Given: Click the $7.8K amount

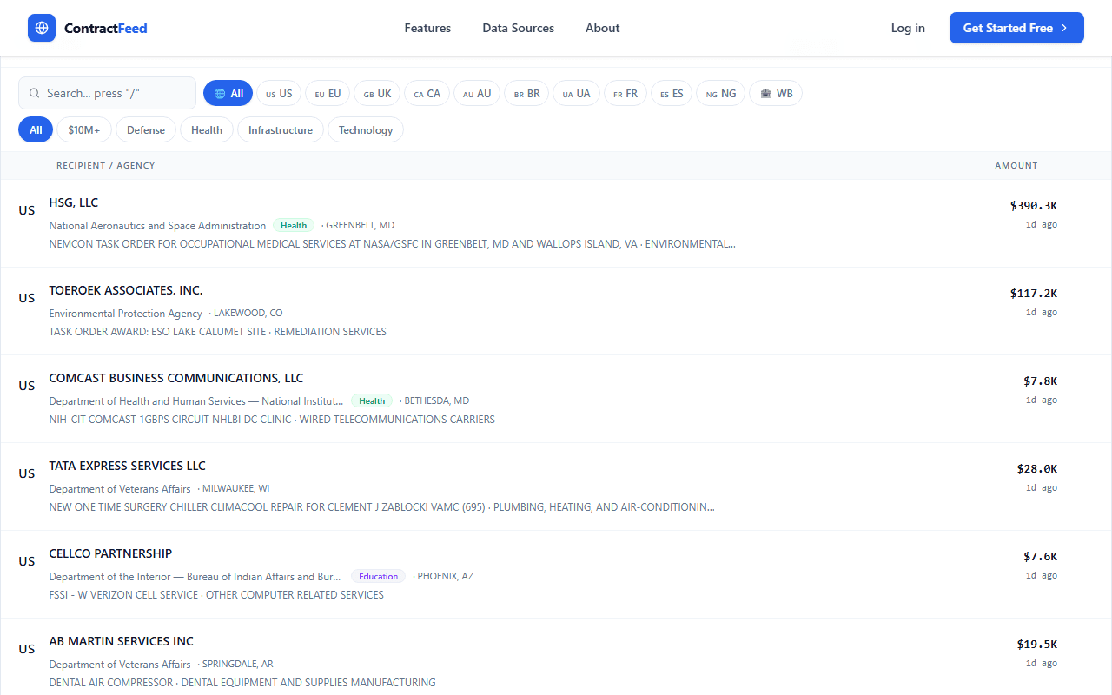Looking at the screenshot, I should coord(1041,381).
